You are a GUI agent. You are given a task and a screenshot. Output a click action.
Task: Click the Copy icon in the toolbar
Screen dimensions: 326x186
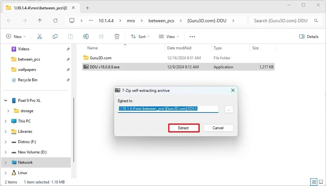click(x=55, y=36)
